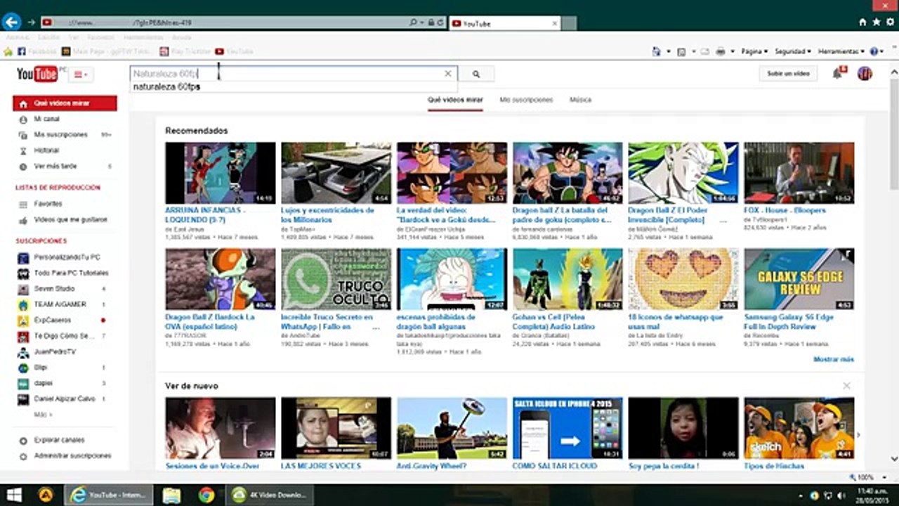
Task: Open 'Videos que me gustaron' playlist
Action: pyautogui.click(x=70, y=220)
